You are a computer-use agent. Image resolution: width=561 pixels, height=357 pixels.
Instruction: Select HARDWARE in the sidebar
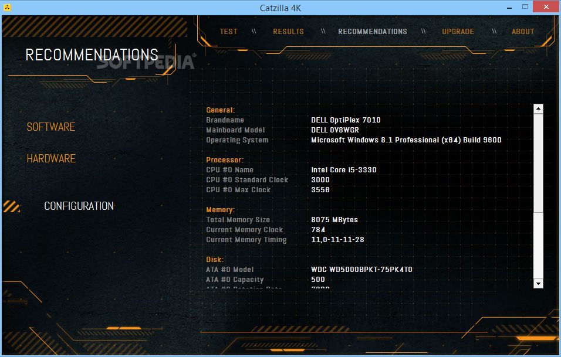(x=51, y=159)
